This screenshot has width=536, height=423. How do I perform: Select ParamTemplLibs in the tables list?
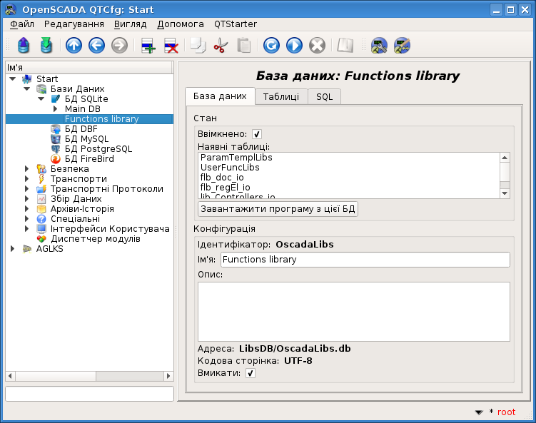[x=236, y=158]
